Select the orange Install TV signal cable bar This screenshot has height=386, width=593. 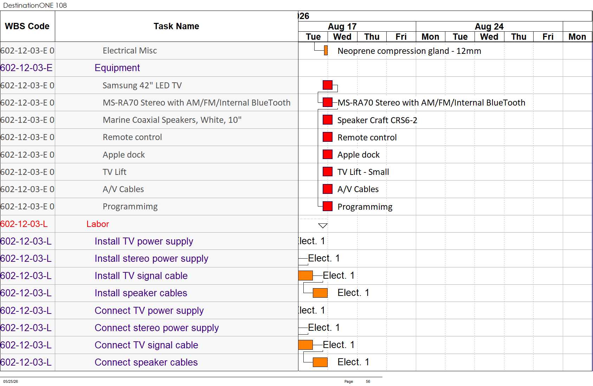coord(305,276)
